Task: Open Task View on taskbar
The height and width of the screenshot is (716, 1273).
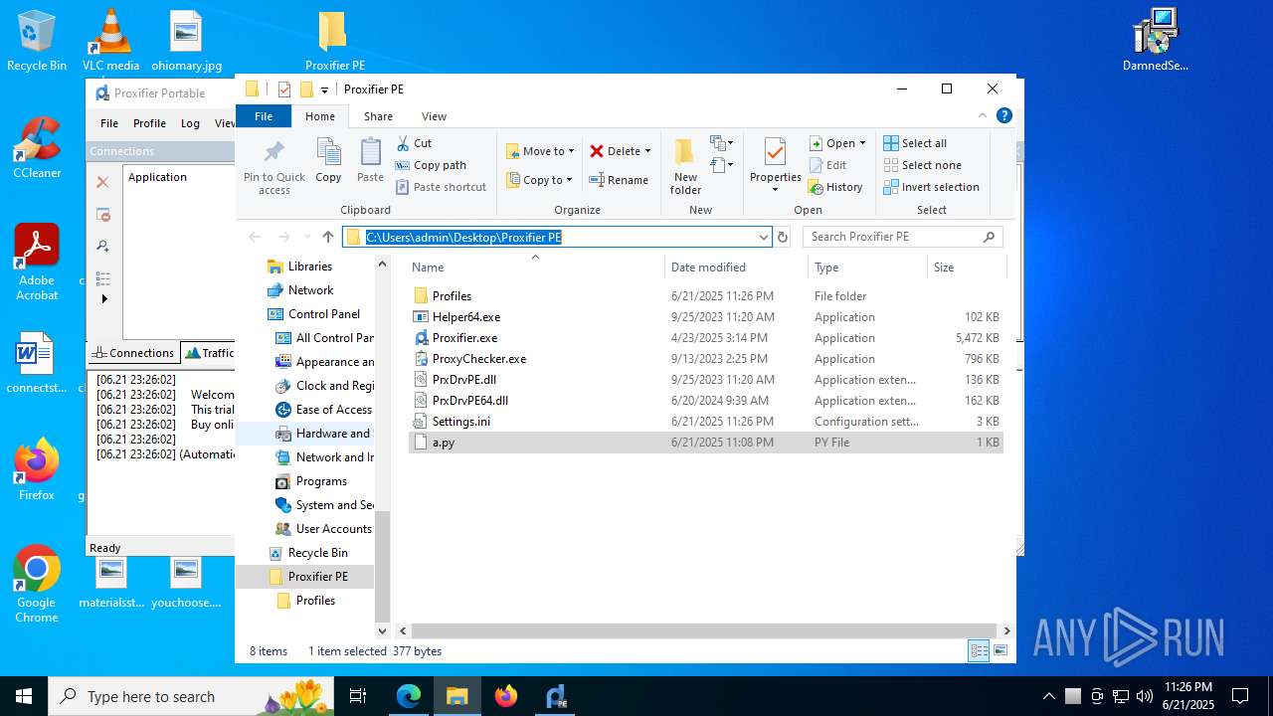Action: [x=358, y=696]
